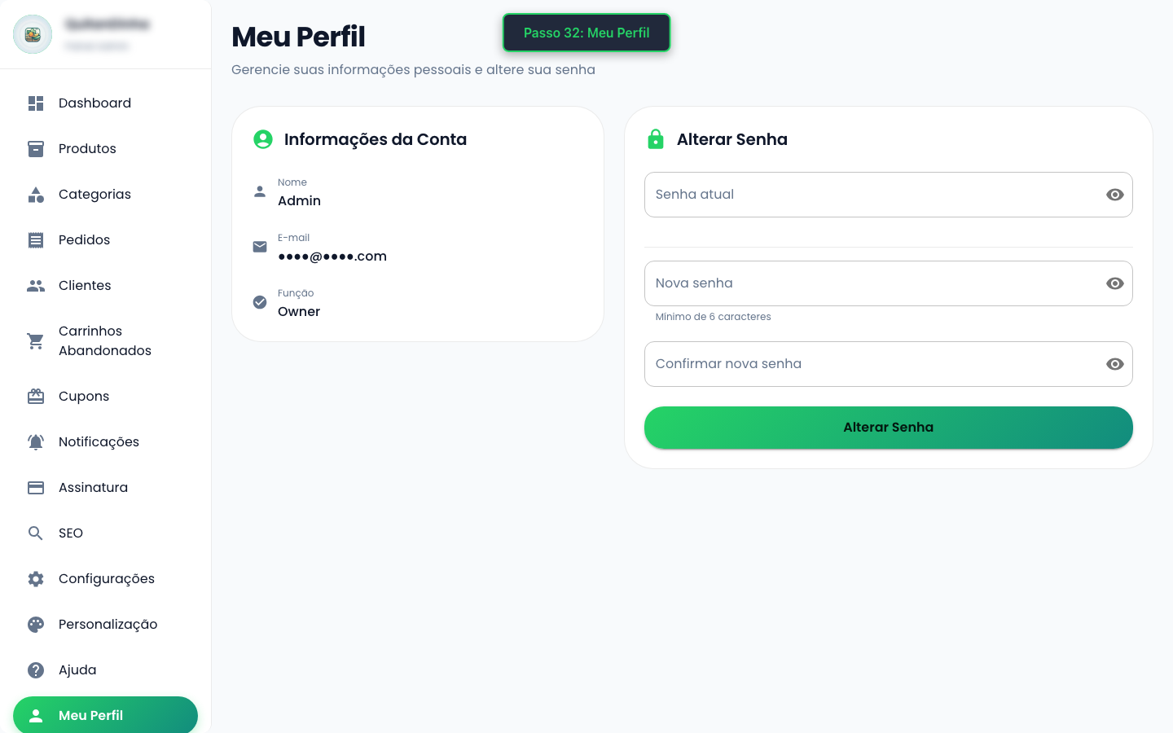Open the Configurações section
This screenshot has width=1173, height=733.
[106, 578]
